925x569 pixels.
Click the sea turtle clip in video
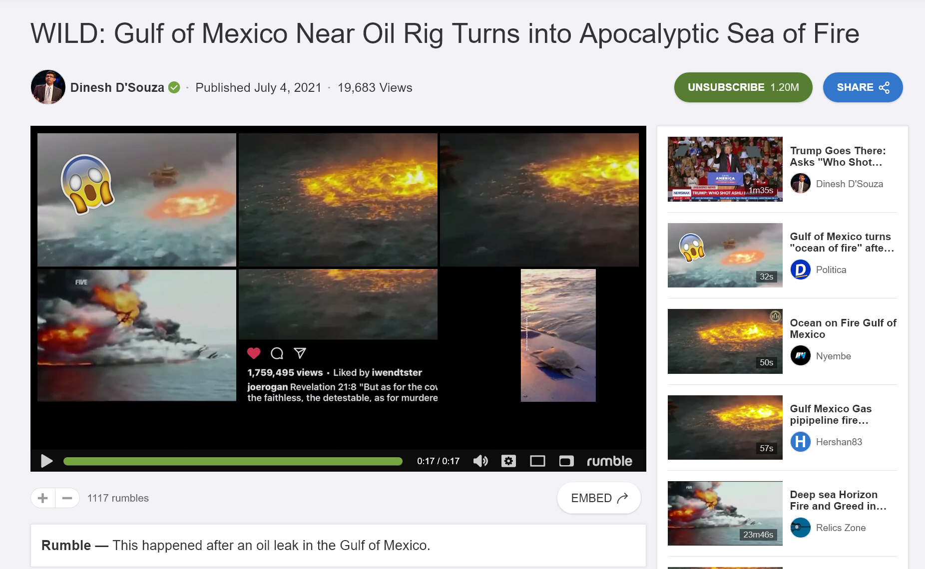point(558,335)
